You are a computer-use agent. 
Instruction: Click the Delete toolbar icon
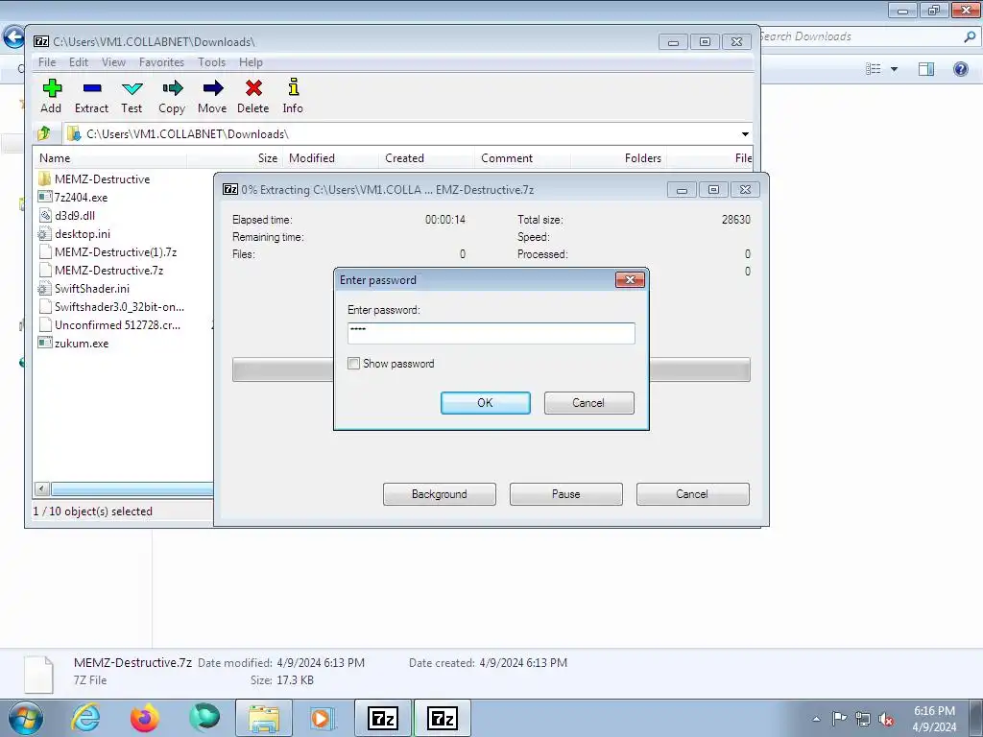pyautogui.click(x=253, y=96)
